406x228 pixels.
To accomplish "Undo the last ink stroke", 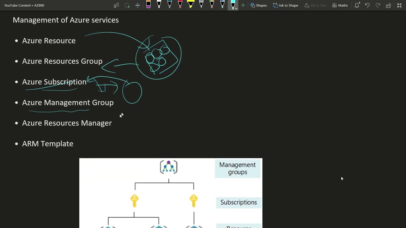I will tap(367, 5).
